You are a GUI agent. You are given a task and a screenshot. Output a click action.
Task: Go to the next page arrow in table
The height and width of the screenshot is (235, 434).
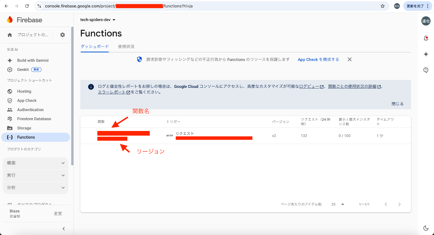[400, 204]
